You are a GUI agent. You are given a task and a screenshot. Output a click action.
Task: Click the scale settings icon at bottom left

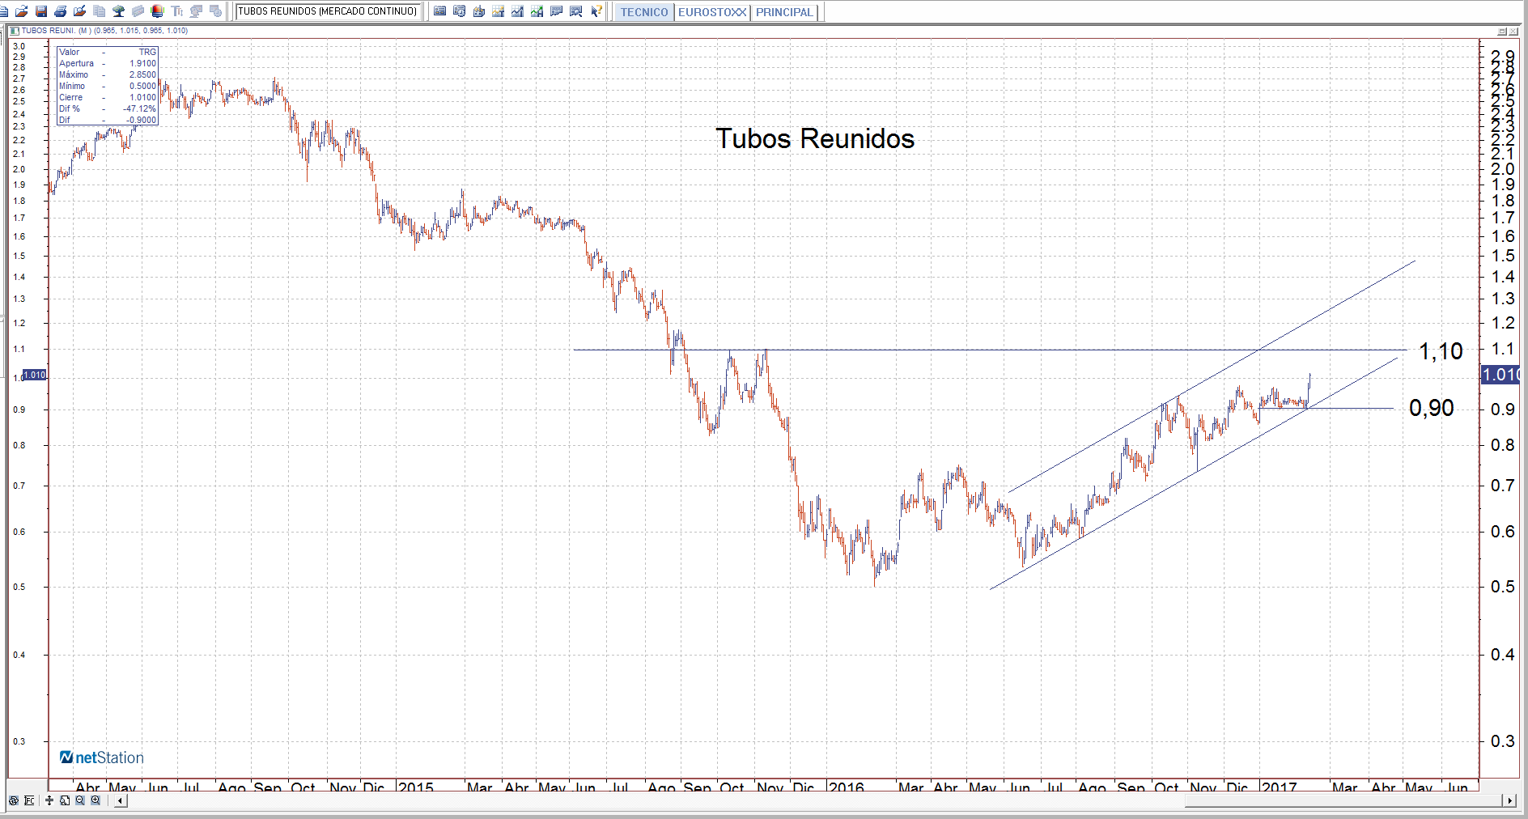(x=29, y=800)
